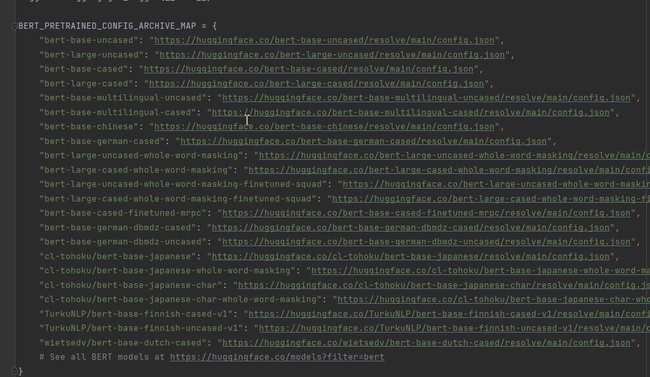Viewport: 650px width, 377px height.
Task: Open the bert-base-uncased config.json link
Action: [324, 40]
